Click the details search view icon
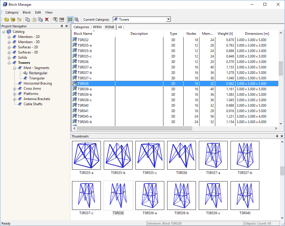The image size is (285, 226). (x=77, y=20)
